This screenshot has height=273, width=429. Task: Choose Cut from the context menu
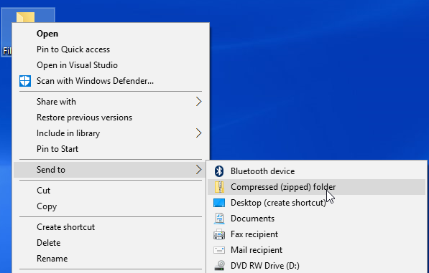(109, 191)
